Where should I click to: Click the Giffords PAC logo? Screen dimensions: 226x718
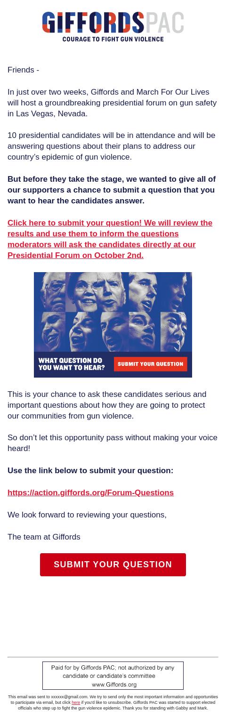113,27
